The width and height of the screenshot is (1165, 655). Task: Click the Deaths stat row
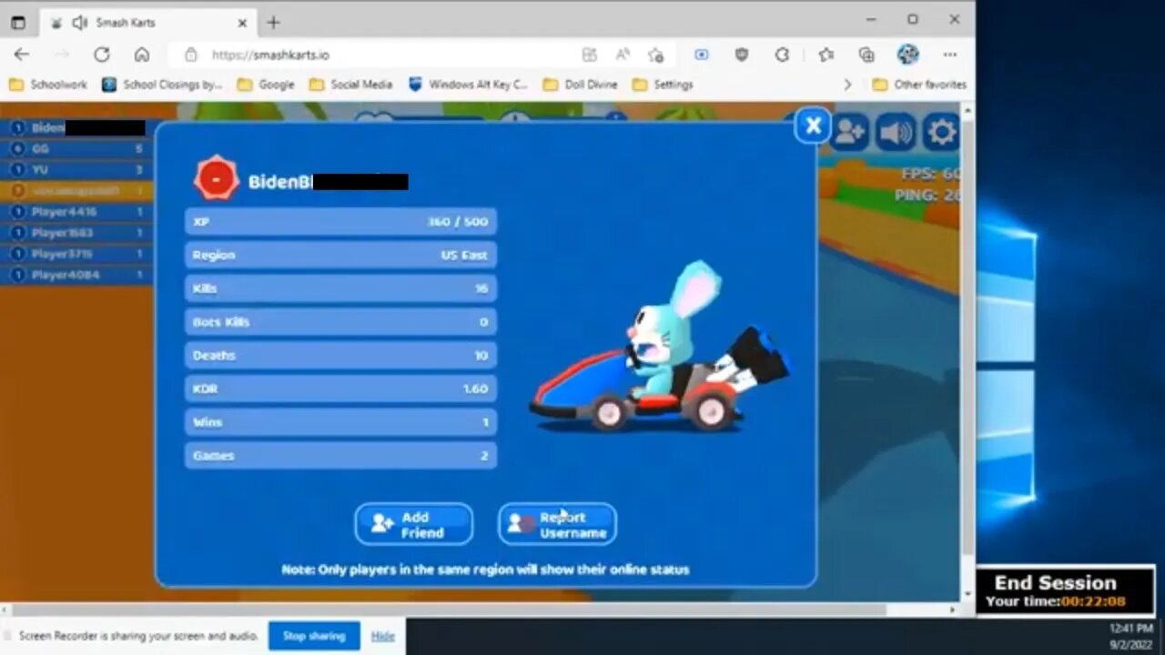pos(340,355)
